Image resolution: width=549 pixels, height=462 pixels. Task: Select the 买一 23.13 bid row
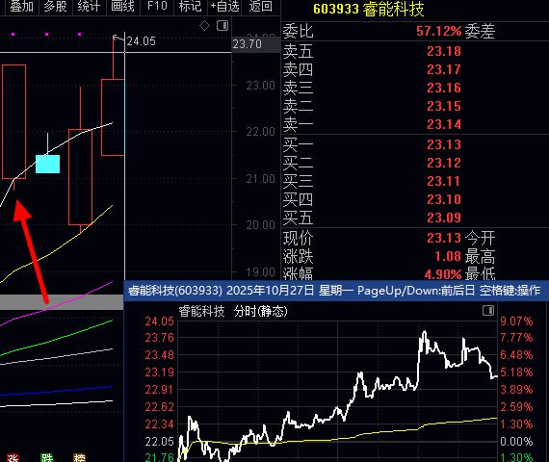click(x=372, y=144)
